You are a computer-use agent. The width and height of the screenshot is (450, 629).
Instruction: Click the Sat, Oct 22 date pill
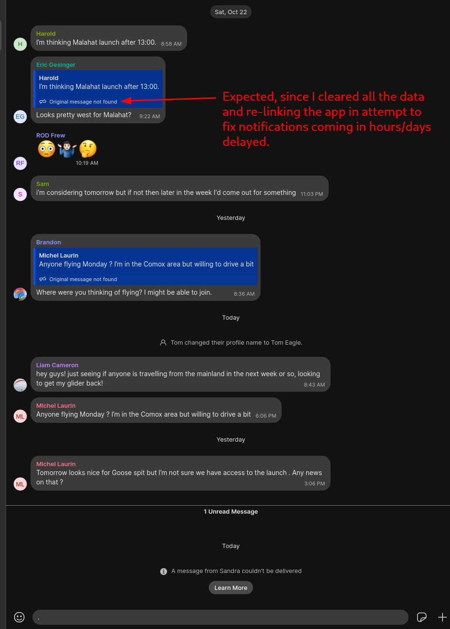coord(230,12)
